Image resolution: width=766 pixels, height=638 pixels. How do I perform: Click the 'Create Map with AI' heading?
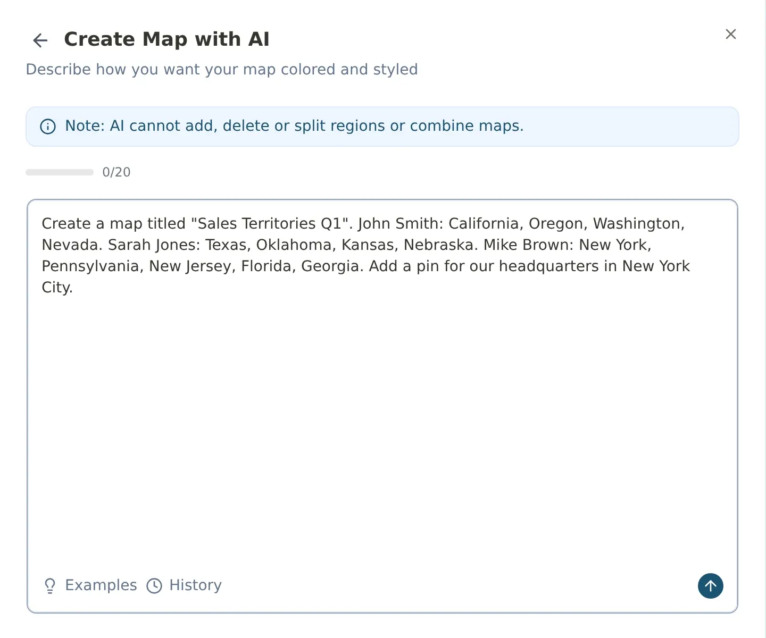coord(166,39)
